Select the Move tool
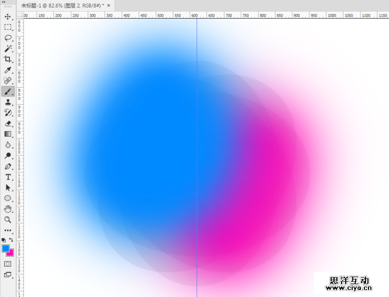Image resolution: width=389 pixels, height=297 pixels. (8, 16)
